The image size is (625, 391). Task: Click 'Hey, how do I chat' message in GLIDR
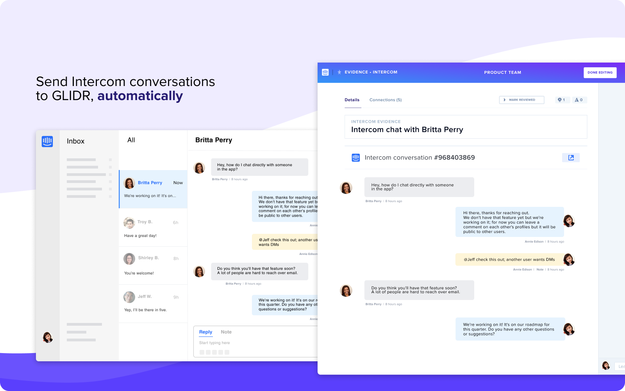click(x=419, y=187)
